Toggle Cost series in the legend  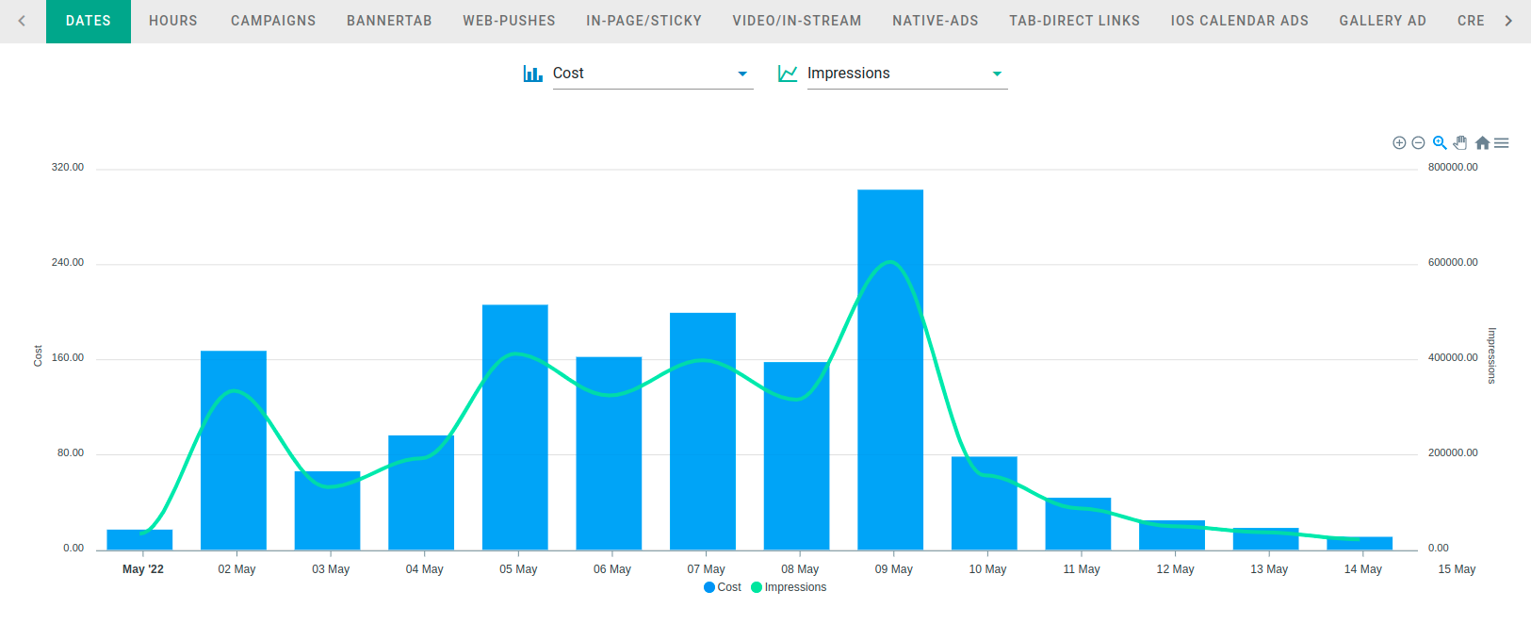click(x=723, y=587)
